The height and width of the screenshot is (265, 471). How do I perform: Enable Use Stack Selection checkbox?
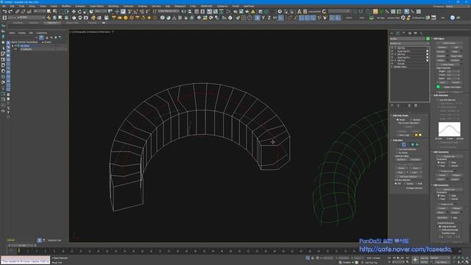(x=397, y=149)
